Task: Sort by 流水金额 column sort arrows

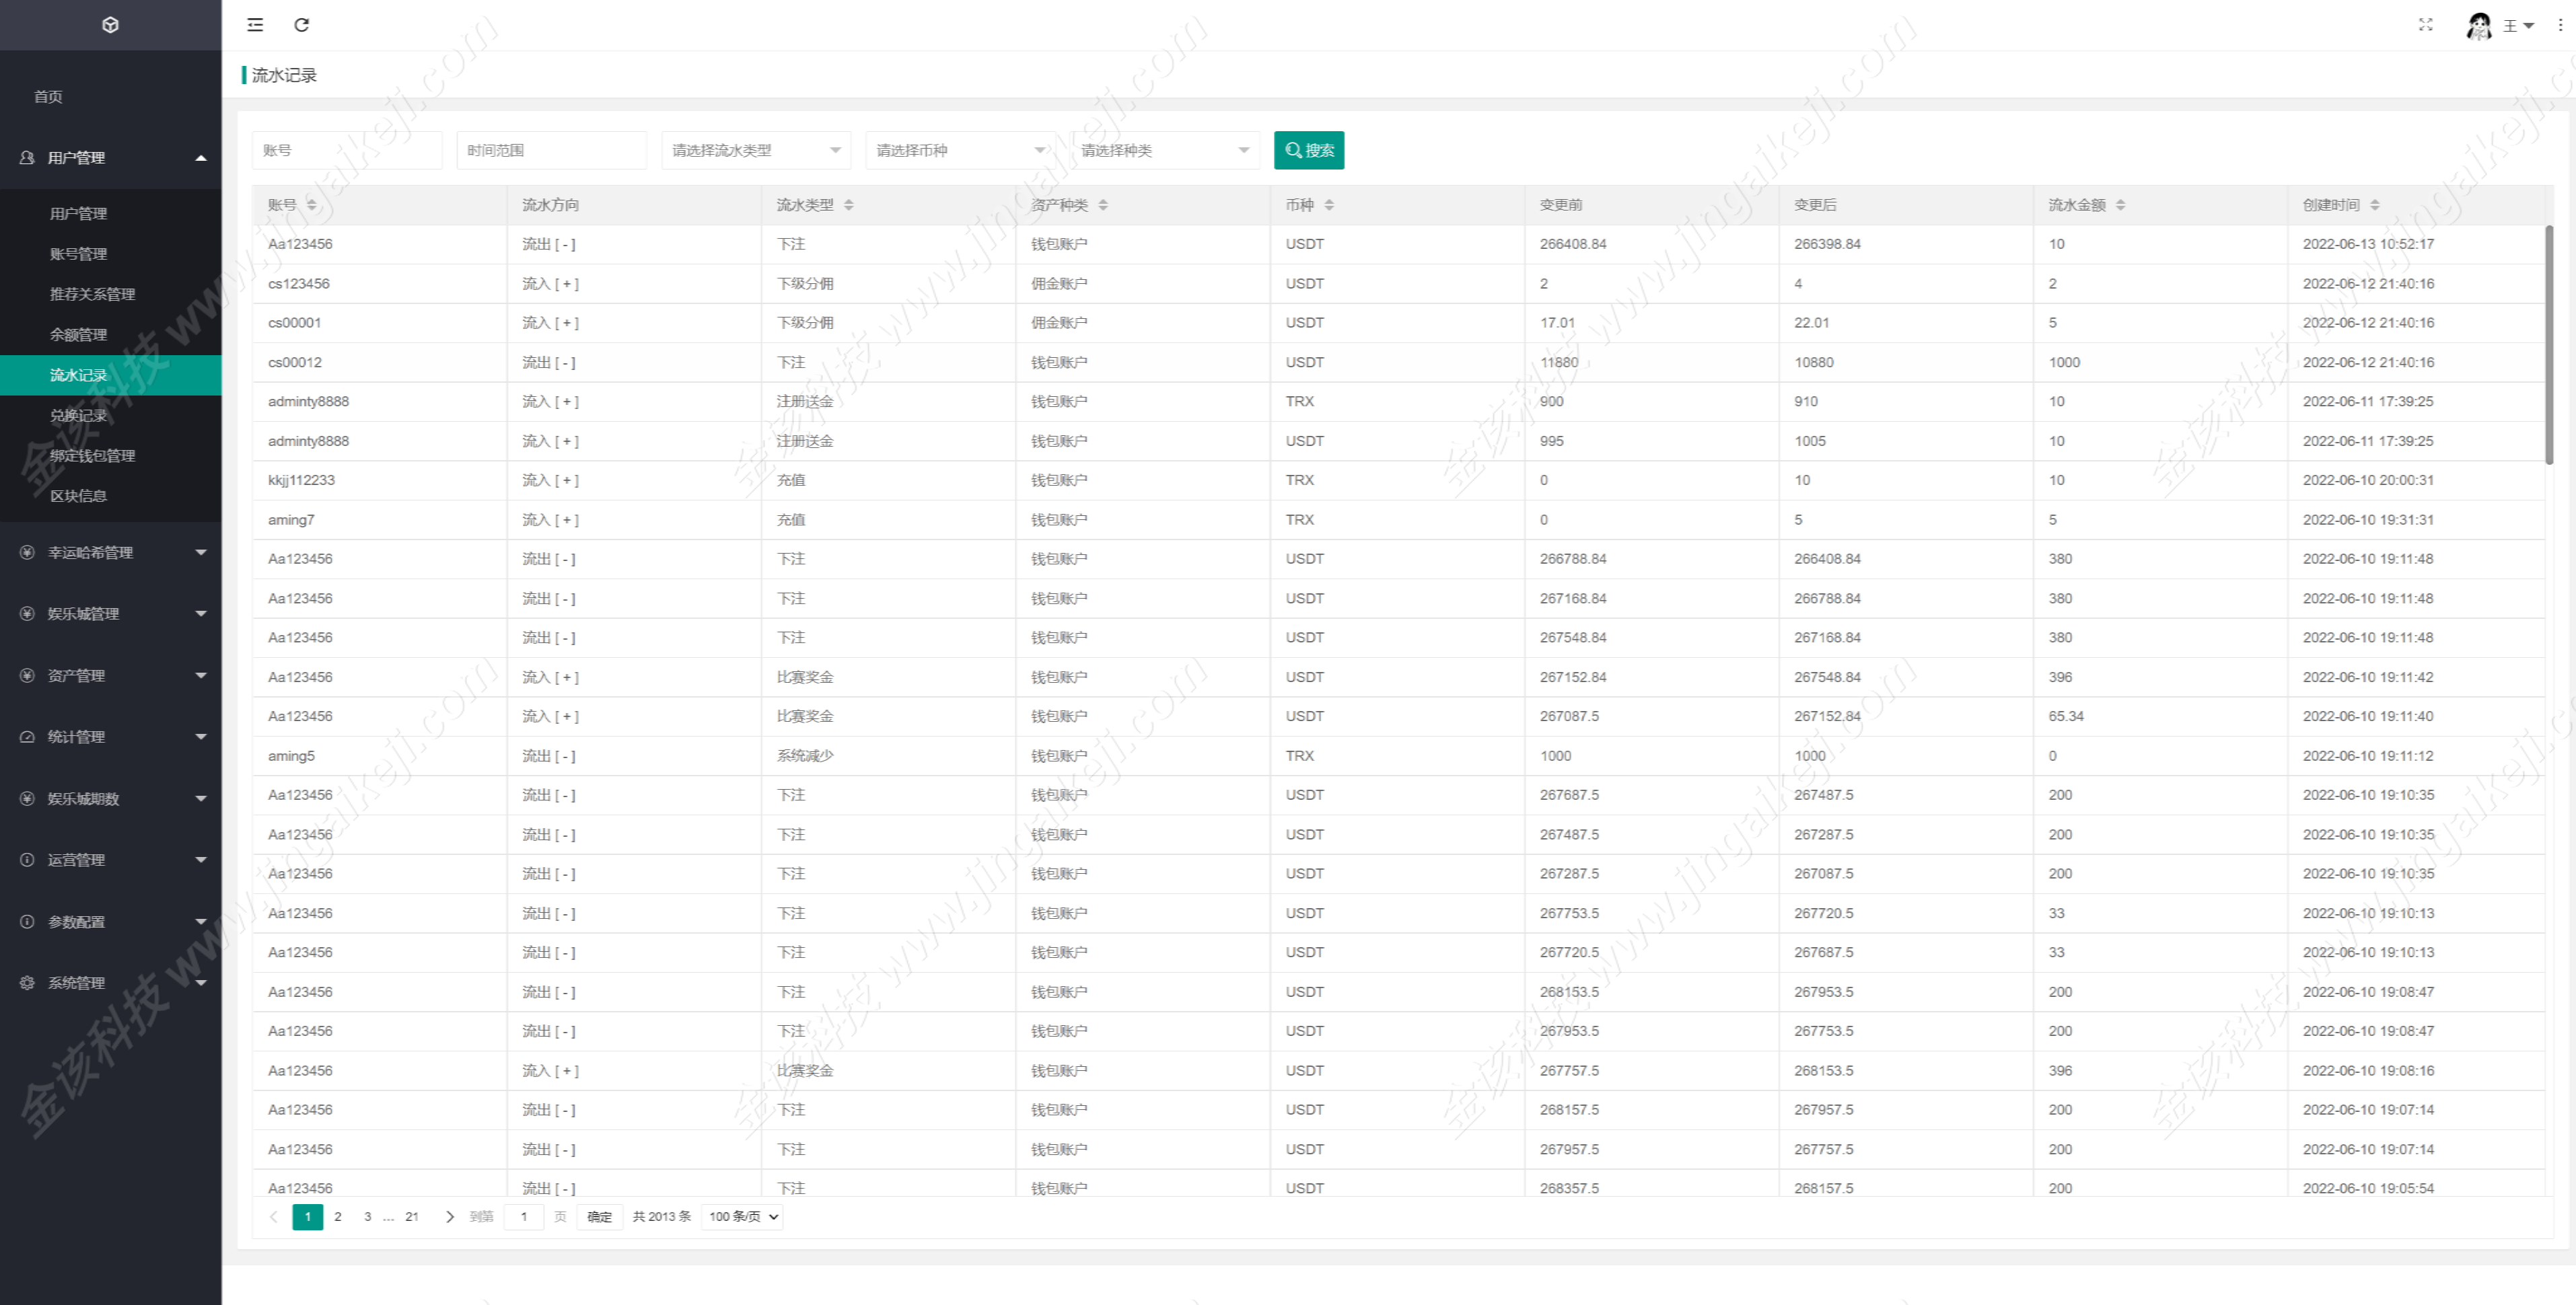Action: tap(2121, 205)
